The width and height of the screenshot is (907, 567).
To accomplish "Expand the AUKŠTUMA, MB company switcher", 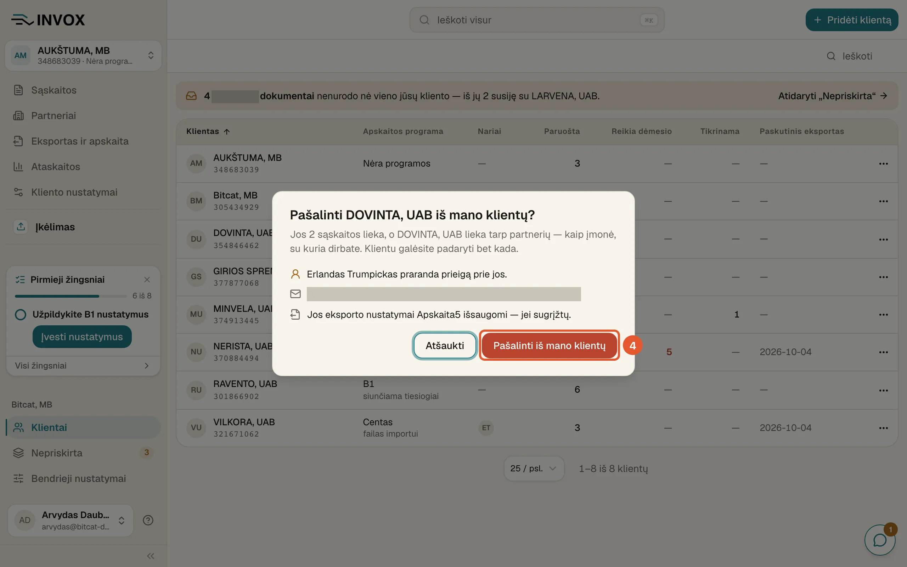I will 83,56.
